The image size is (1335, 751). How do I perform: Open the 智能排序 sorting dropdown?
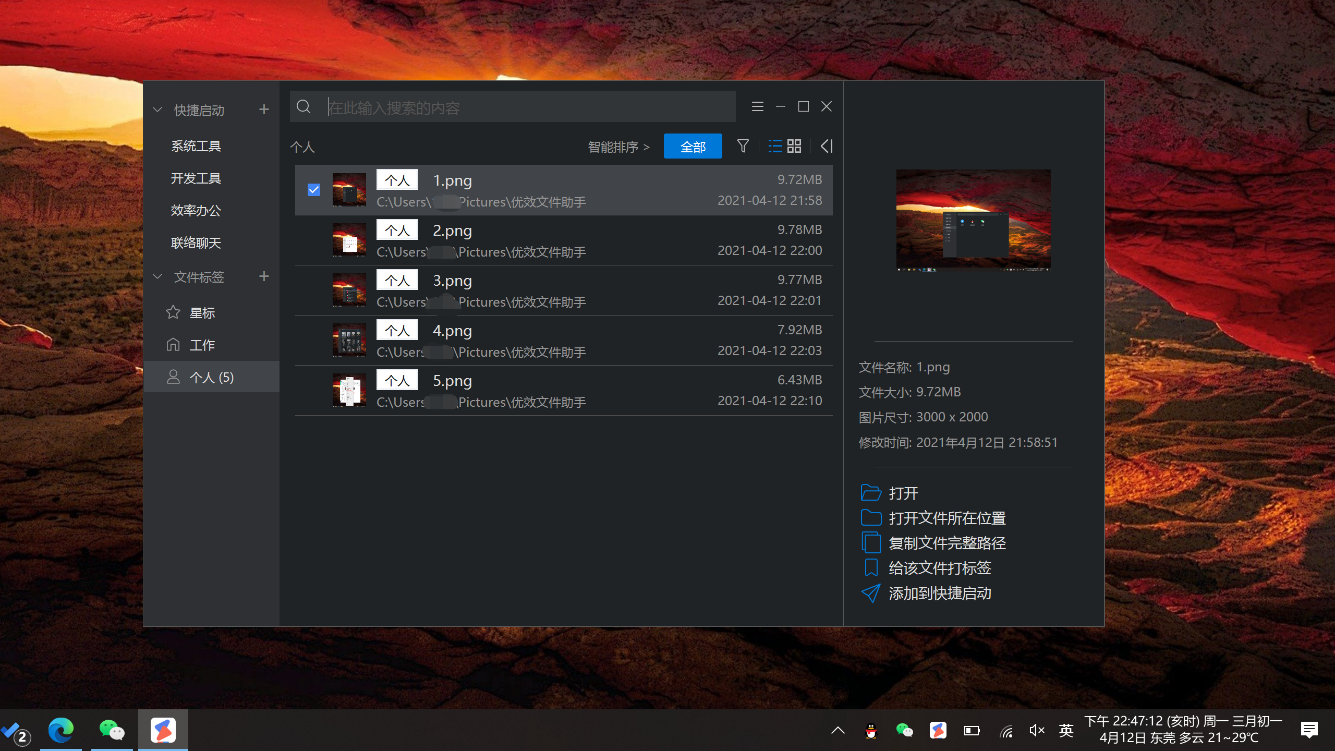click(x=618, y=147)
